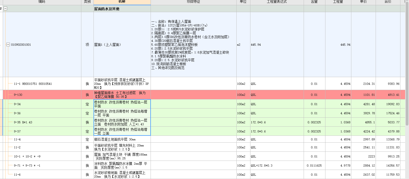Select quantity expression 445.94 of 屋面1
409x179 pixels.
coord(277,45)
